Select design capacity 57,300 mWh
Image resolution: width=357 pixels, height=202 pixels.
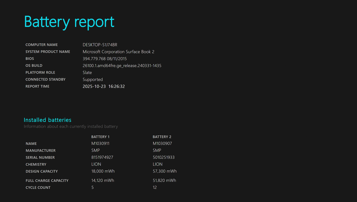coord(165,171)
